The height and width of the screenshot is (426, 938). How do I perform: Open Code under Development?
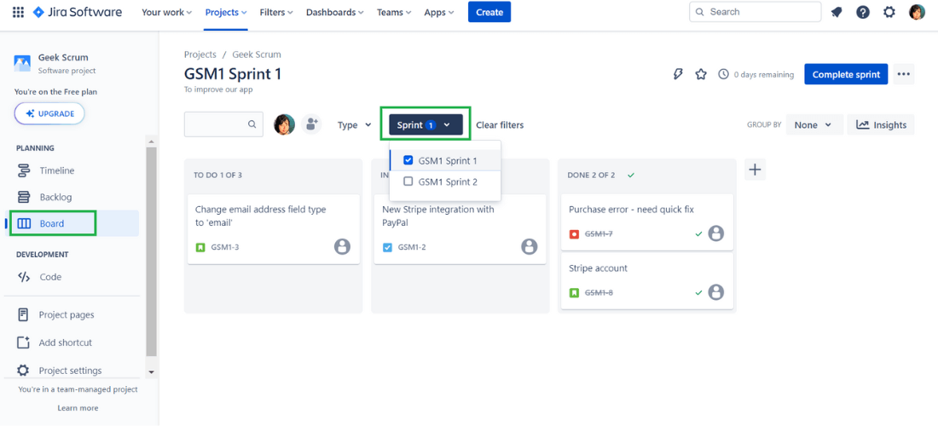click(72, 277)
